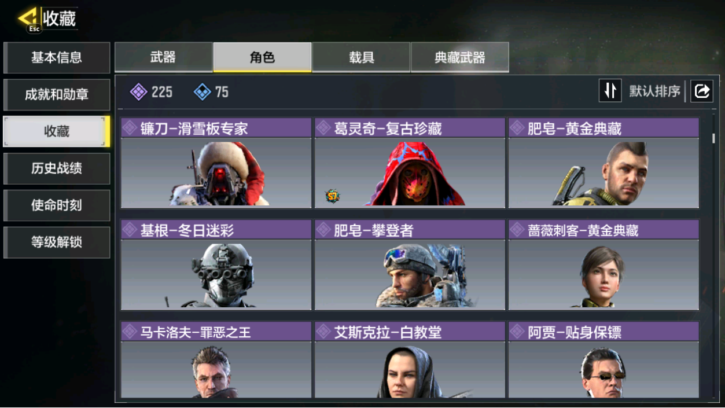Open 基本信息 in the sidebar

[57, 57]
